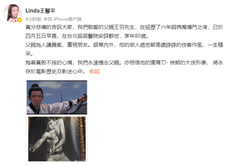Open the swordsman in white robe photo
Viewport: 230px width, 166px height.
point(57,97)
